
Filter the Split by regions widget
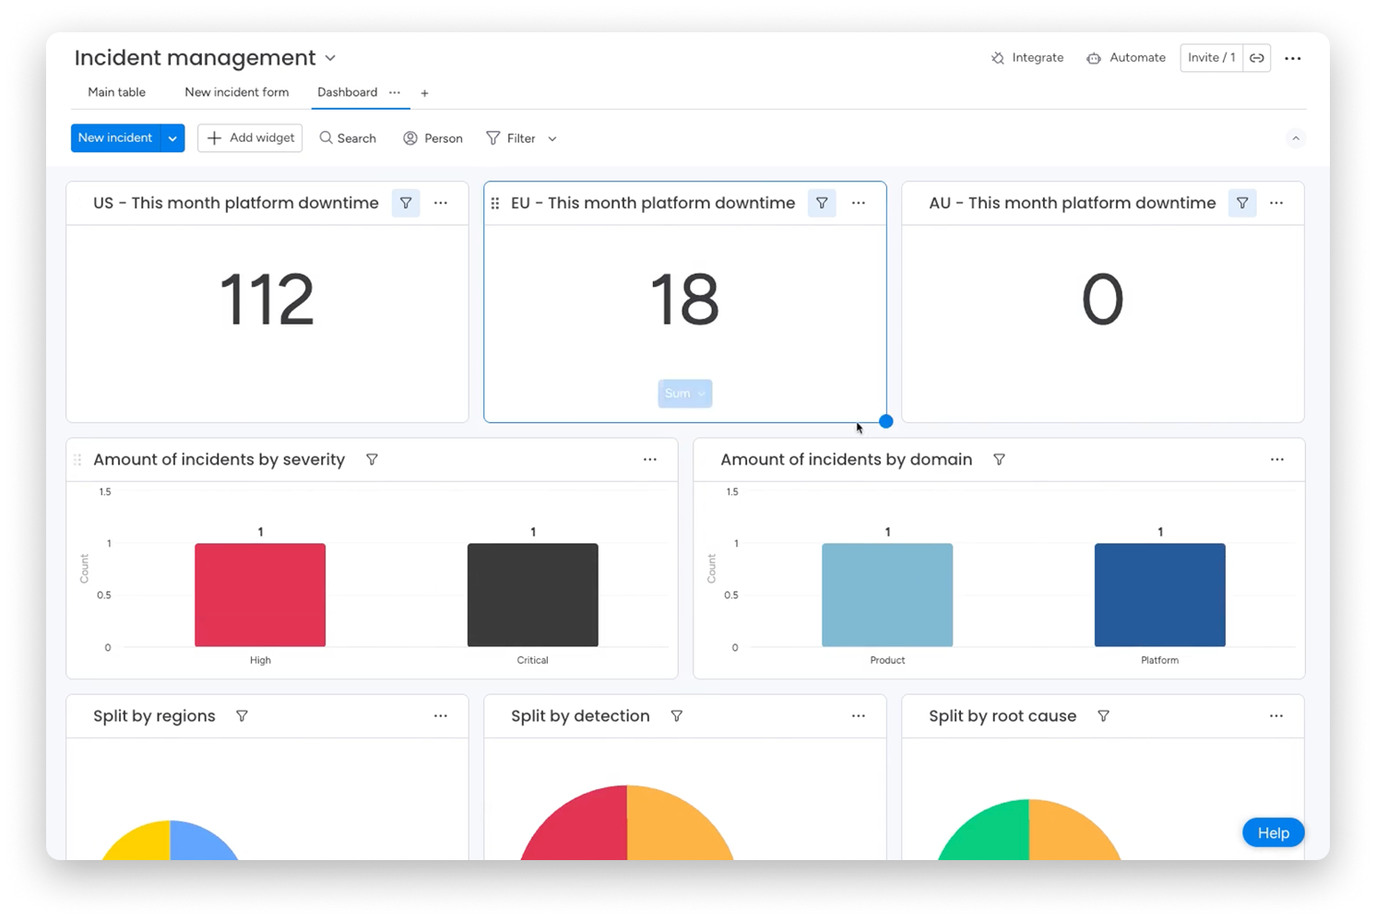tap(242, 716)
